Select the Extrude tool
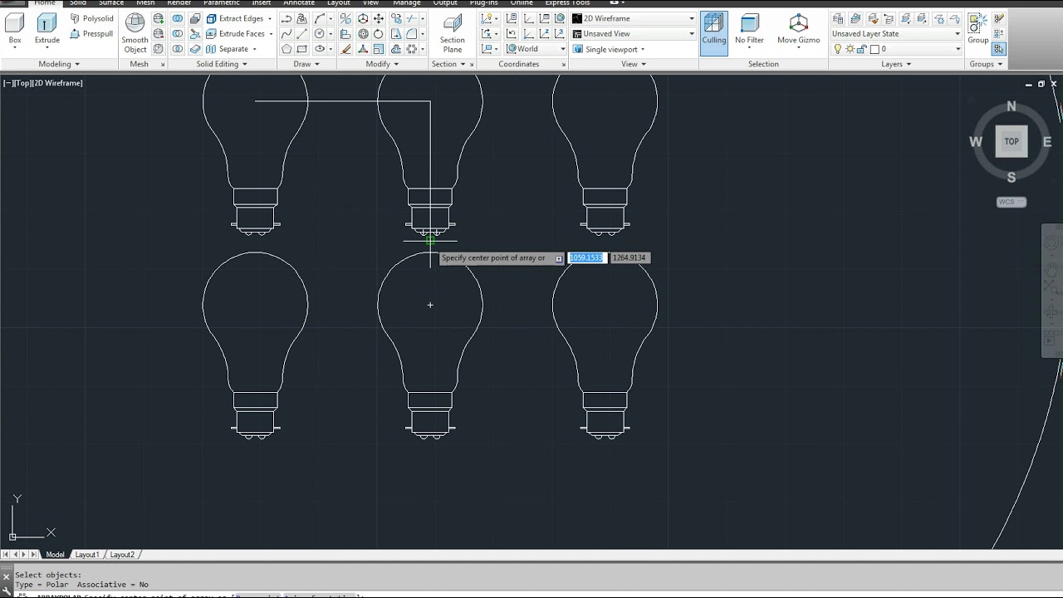This screenshot has height=598, width=1063. pyautogui.click(x=47, y=30)
